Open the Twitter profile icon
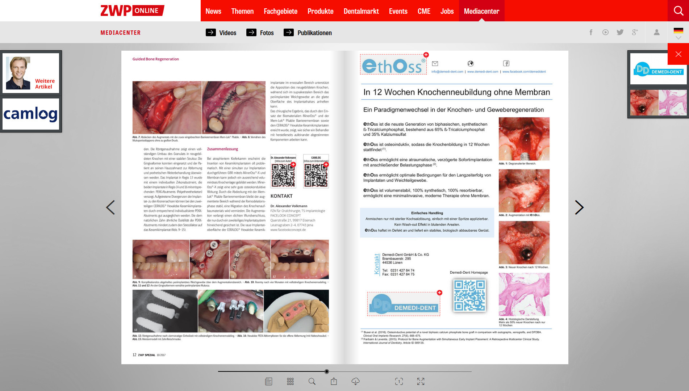689x391 pixels. [620, 32]
